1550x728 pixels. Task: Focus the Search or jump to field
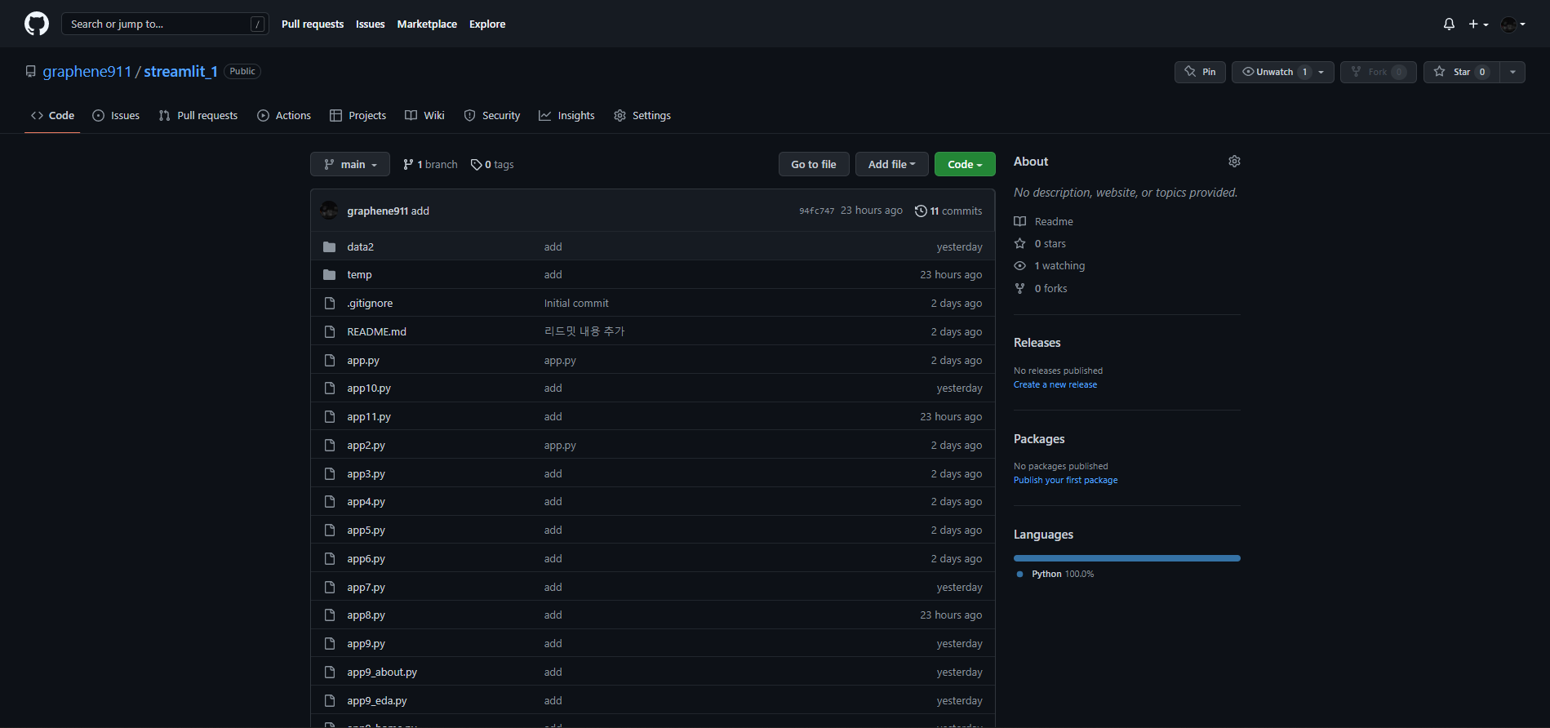point(165,24)
